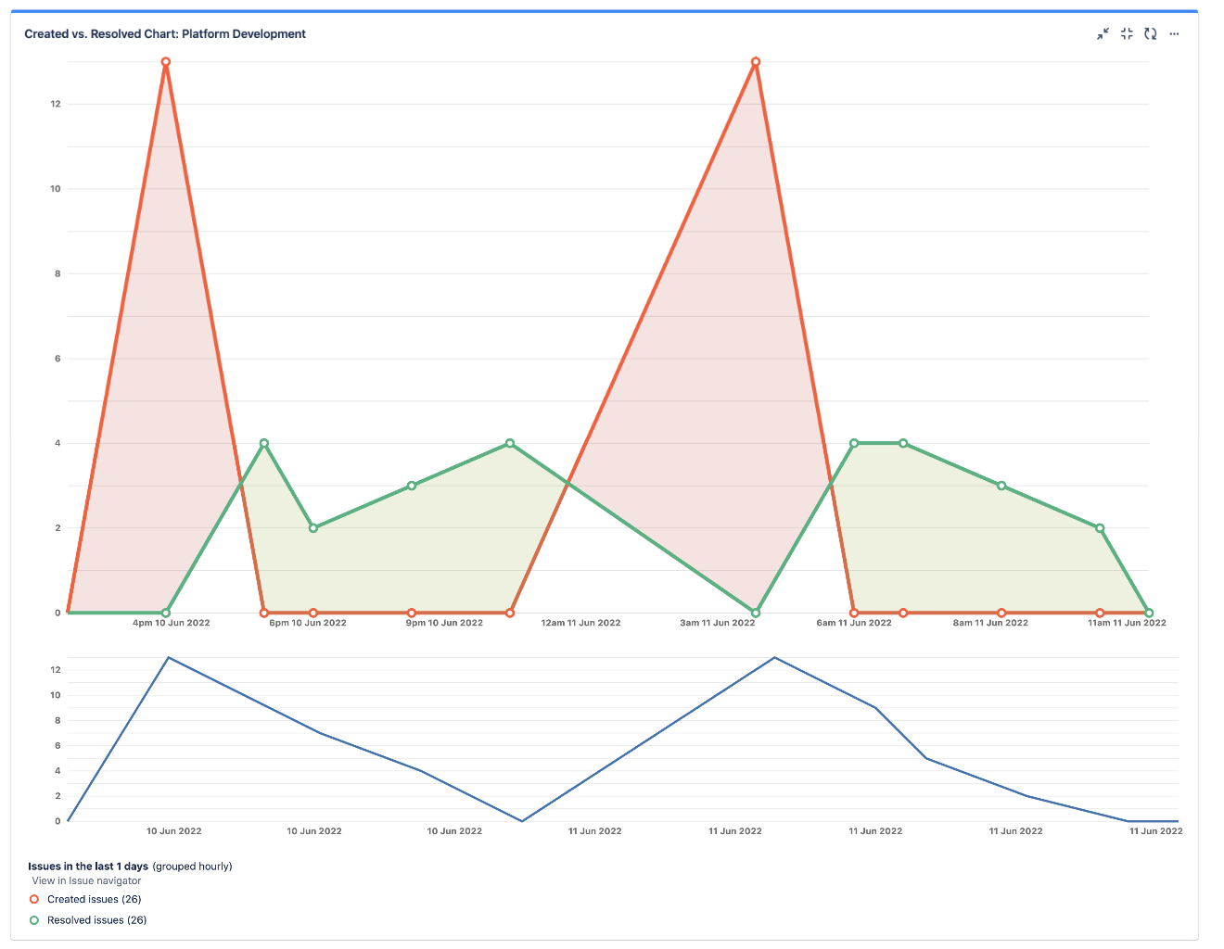1224x949 pixels.
Task: Click the orange Created issues legend marker
Action: [x=33, y=899]
